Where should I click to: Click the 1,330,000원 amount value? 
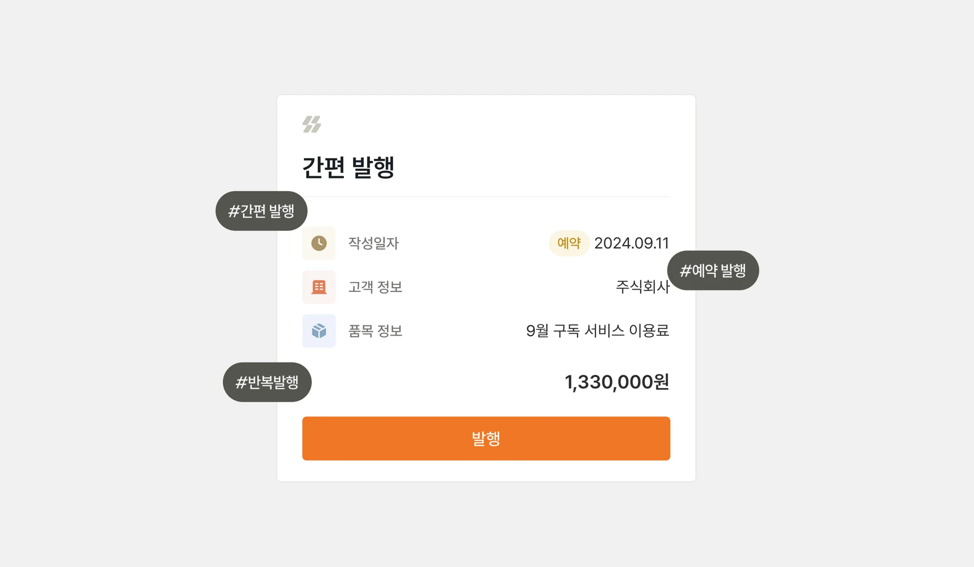click(617, 382)
